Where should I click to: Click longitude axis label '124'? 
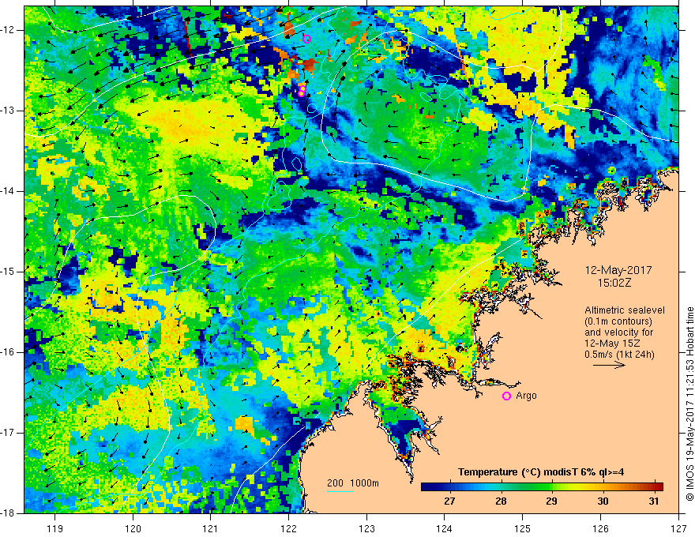pyautogui.click(x=444, y=528)
